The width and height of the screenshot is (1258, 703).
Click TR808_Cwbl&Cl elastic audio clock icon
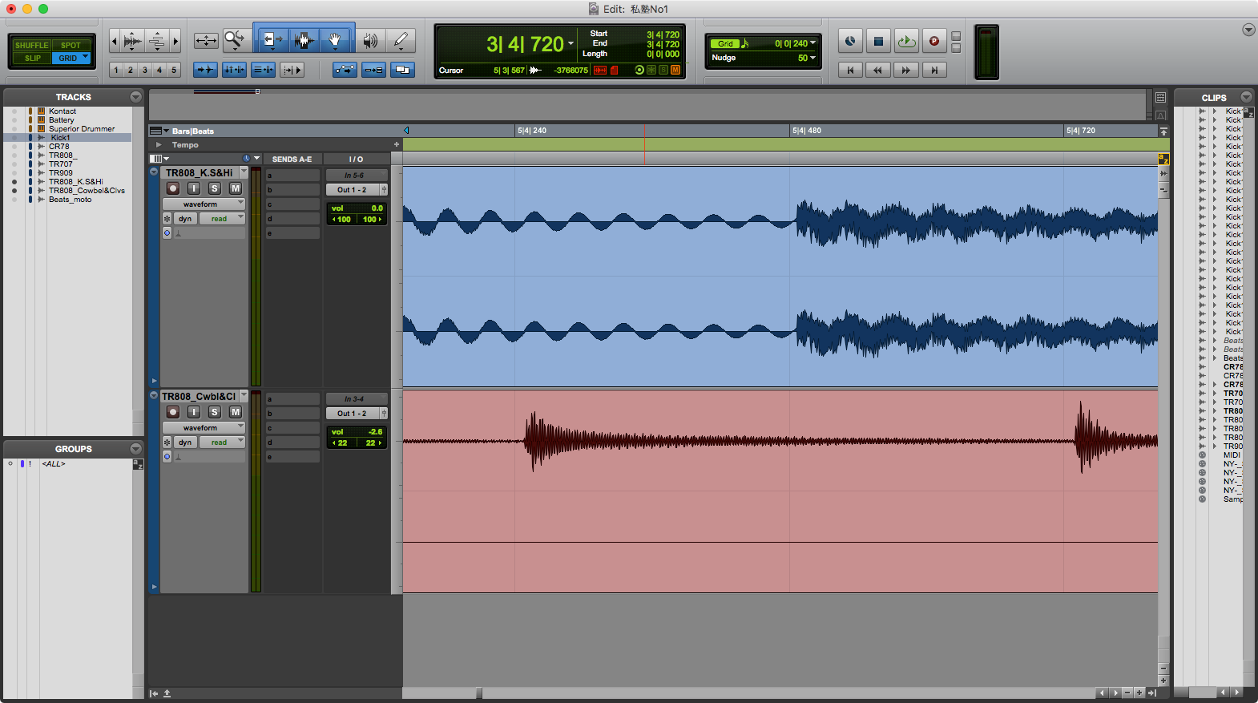[x=167, y=456]
